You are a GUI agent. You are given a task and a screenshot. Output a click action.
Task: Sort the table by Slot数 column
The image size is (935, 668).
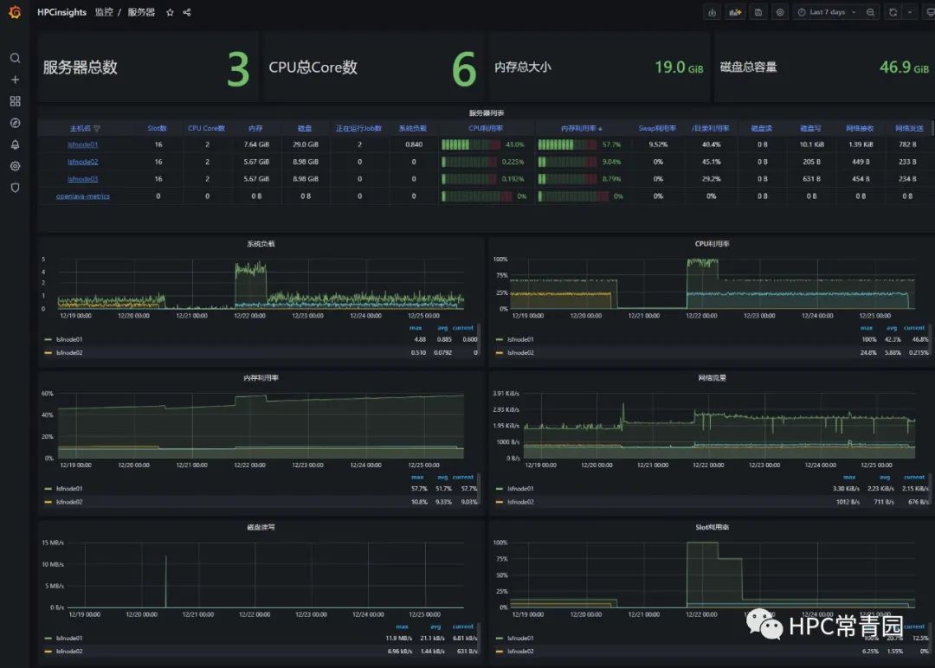158,128
